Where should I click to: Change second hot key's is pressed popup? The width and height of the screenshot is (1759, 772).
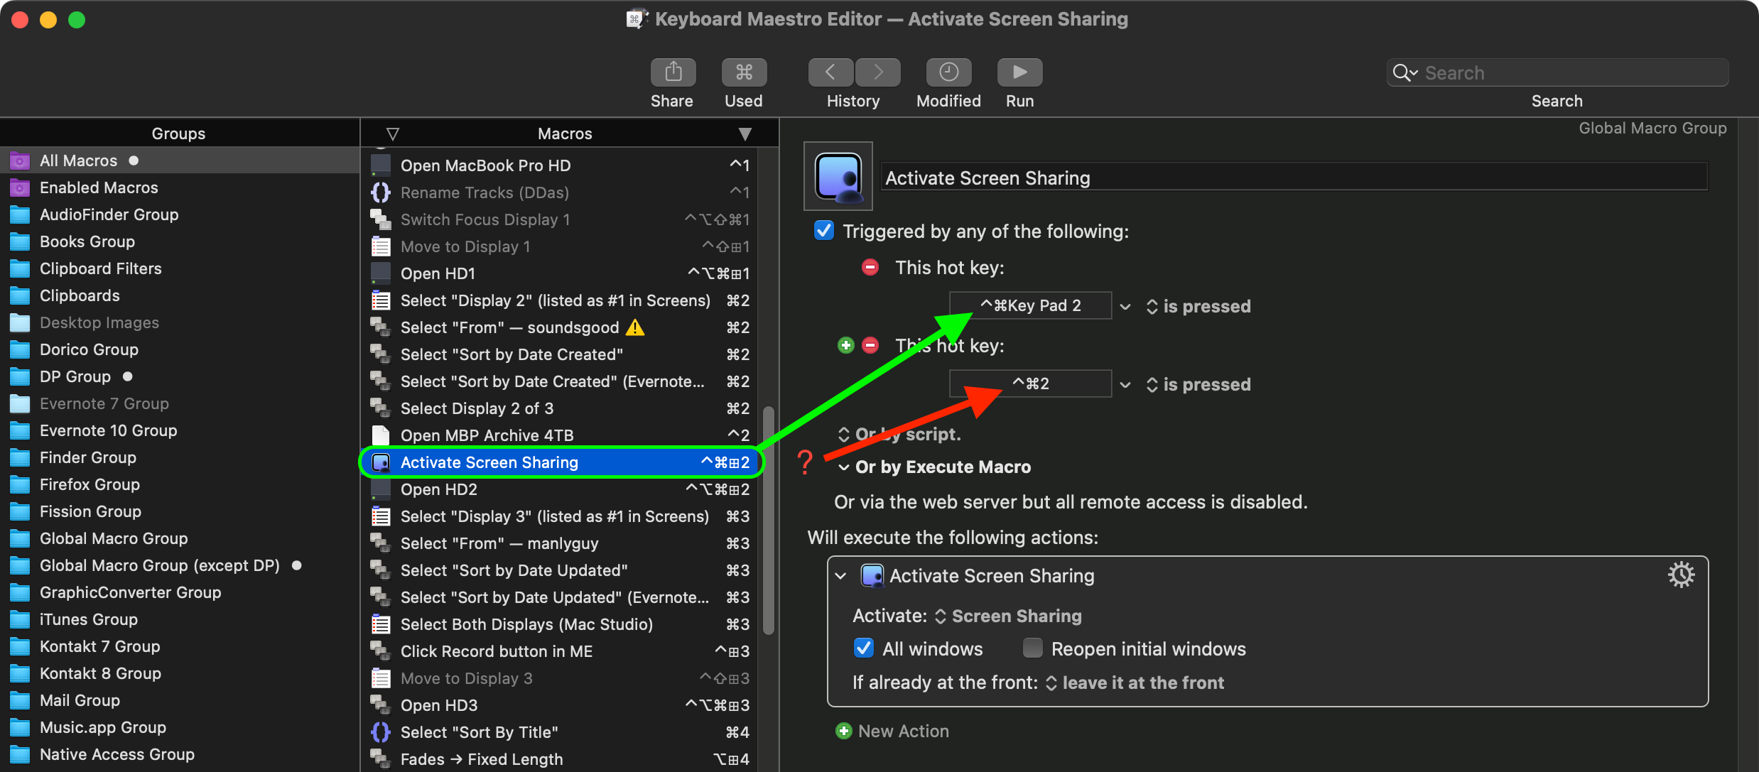(1198, 385)
